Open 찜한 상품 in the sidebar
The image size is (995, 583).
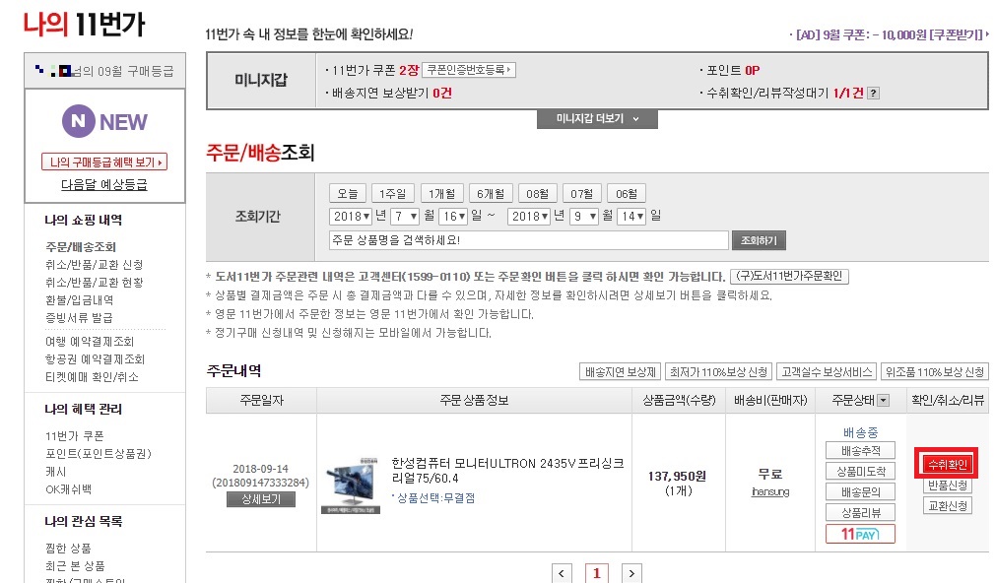point(68,549)
